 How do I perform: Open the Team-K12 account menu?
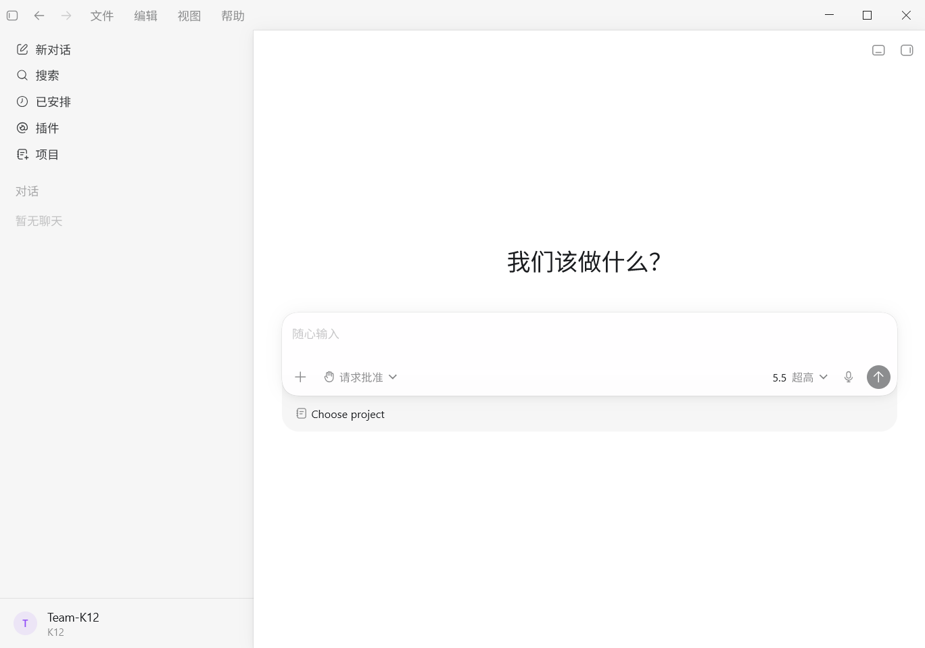[126, 624]
